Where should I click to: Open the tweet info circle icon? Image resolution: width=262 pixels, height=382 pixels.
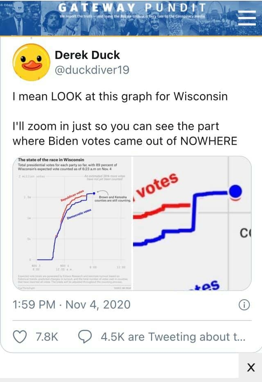click(244, 305)
